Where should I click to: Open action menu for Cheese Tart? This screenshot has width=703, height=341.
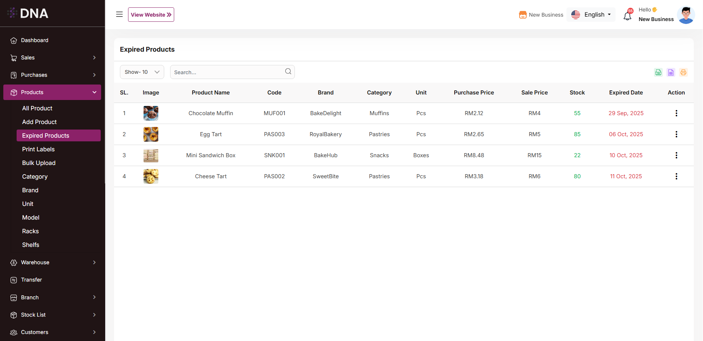pos(676,176)
